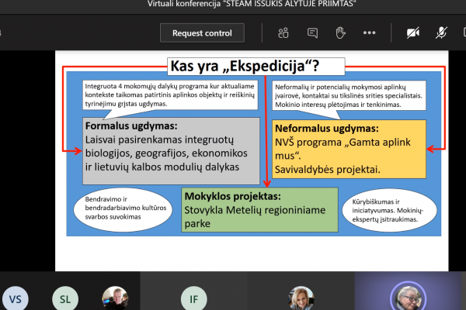The image size is (466, 310).
Task: Show the participants panel
Action: [x=283, y=33]
